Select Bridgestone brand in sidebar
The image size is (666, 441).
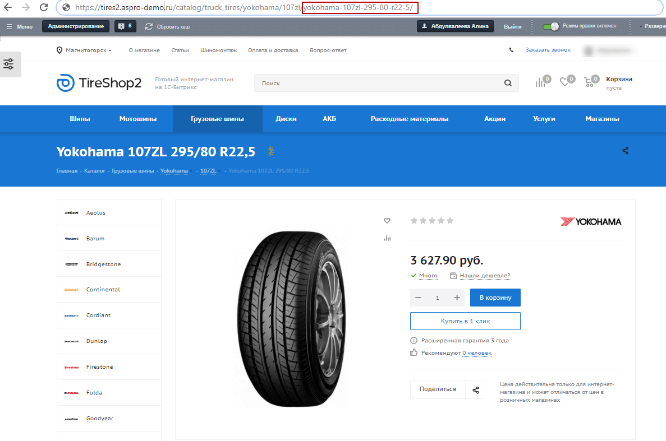(109, 264)
